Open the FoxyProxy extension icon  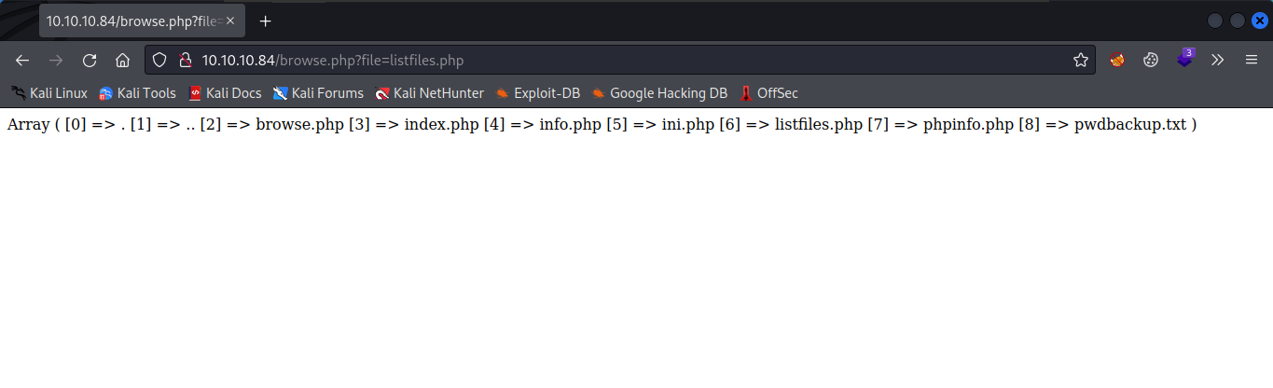coord(1116,60)
